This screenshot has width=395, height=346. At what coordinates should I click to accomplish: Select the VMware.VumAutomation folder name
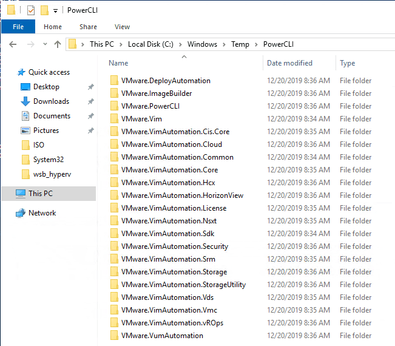click(x=162, y=336)
